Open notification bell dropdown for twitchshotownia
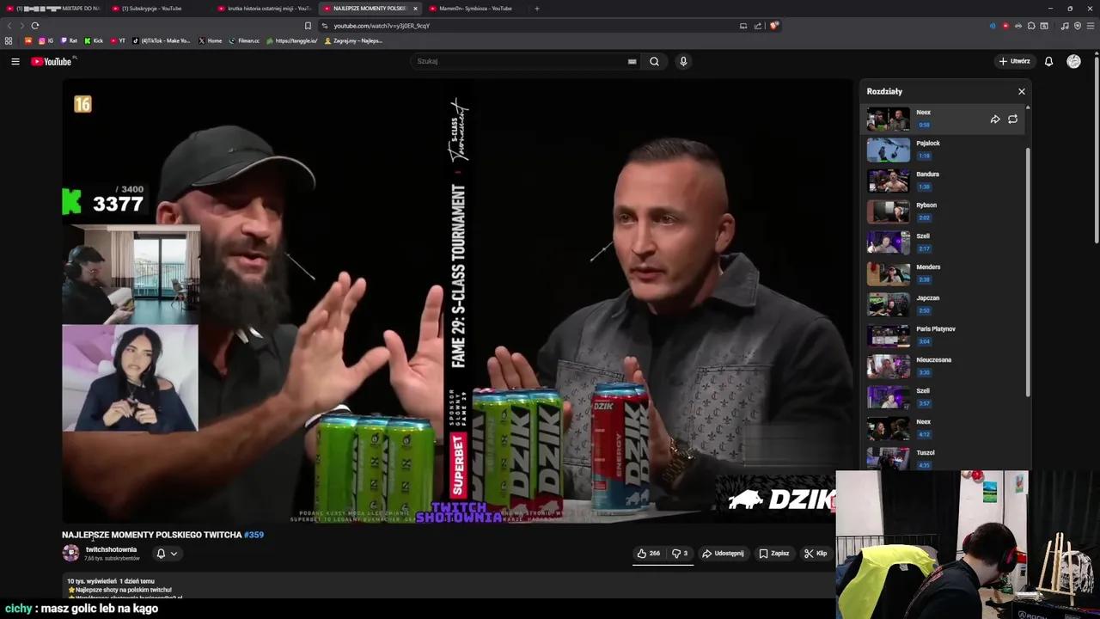The image size is (1100, 619). (167, 554)
